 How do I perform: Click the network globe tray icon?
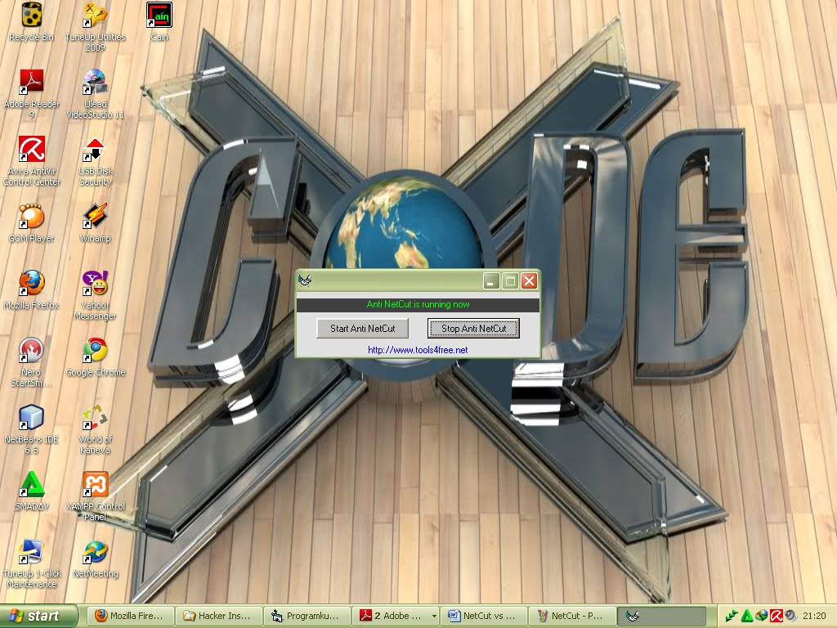click(762, 616)
